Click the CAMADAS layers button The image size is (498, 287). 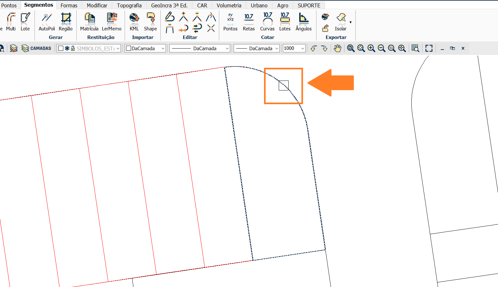click(36, 48)
